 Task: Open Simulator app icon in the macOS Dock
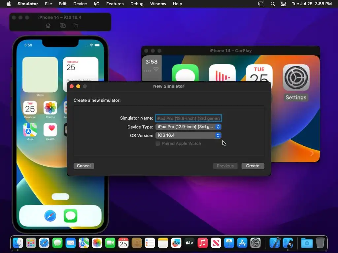(288, 243)
